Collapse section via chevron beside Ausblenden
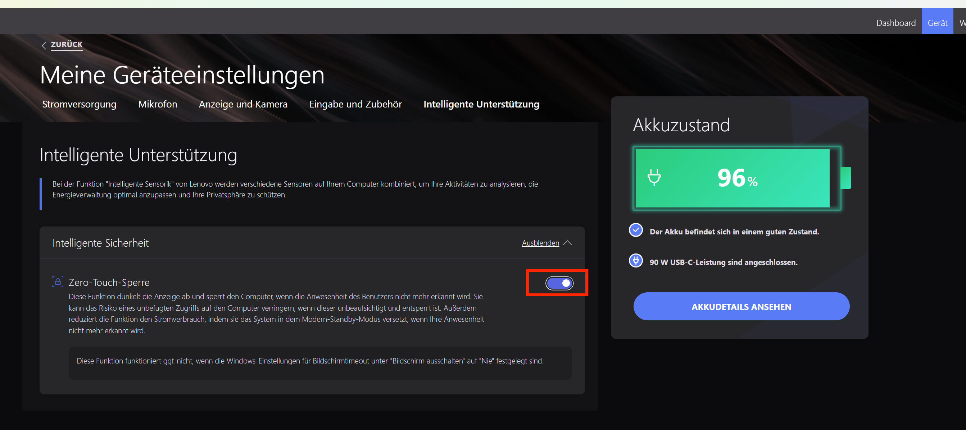Viewport: 966px width, 430px height. point(567,243)
